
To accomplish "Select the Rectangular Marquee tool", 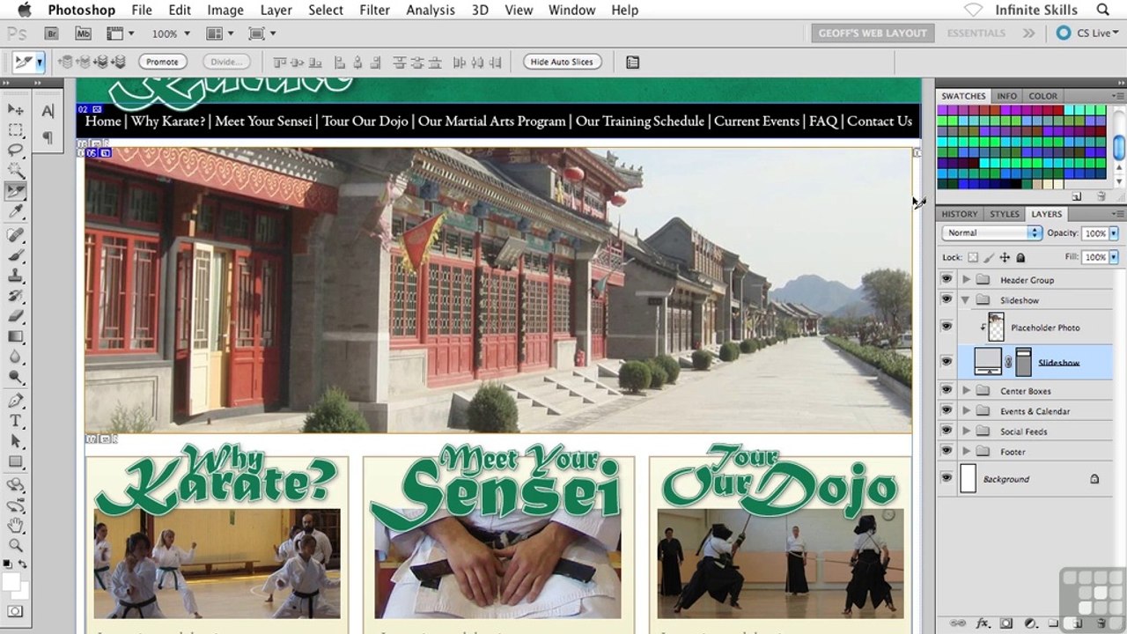I will click(16, 130).
